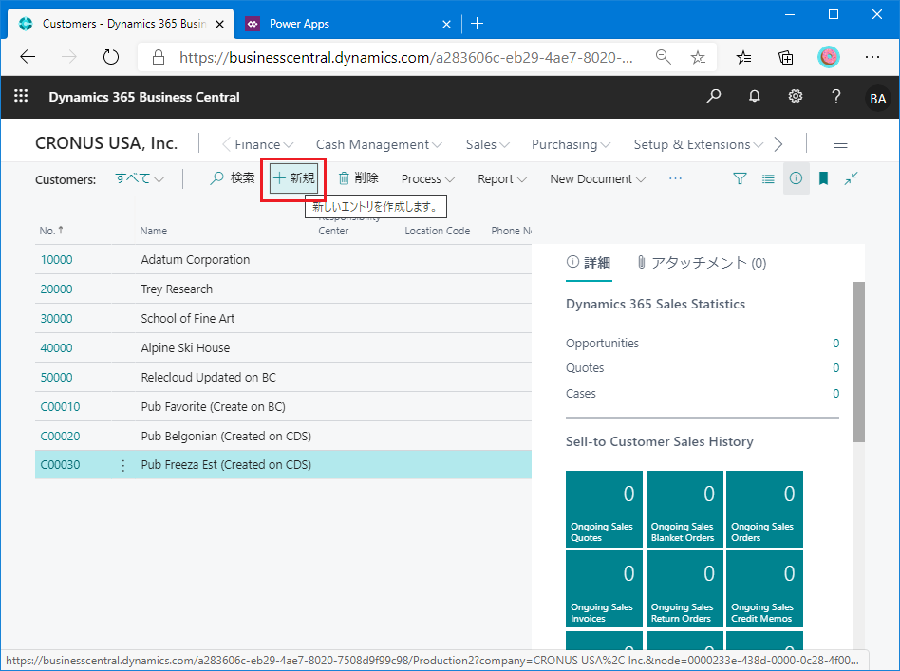Open the browser collections icon
The image size is (900, 671).
coord(786,57)
